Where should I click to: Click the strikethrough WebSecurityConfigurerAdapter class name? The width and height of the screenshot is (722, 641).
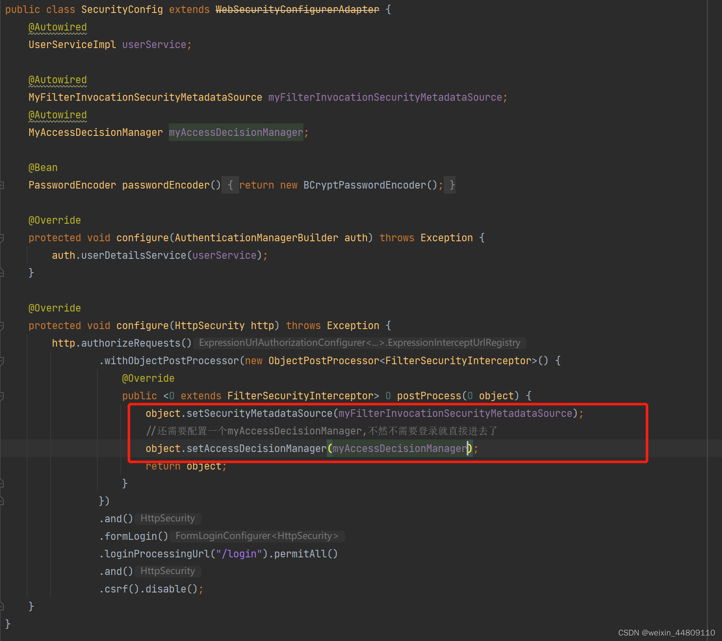tap(297, 9)
